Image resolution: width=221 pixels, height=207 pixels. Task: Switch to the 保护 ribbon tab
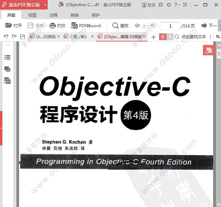[x=95, y=15]
